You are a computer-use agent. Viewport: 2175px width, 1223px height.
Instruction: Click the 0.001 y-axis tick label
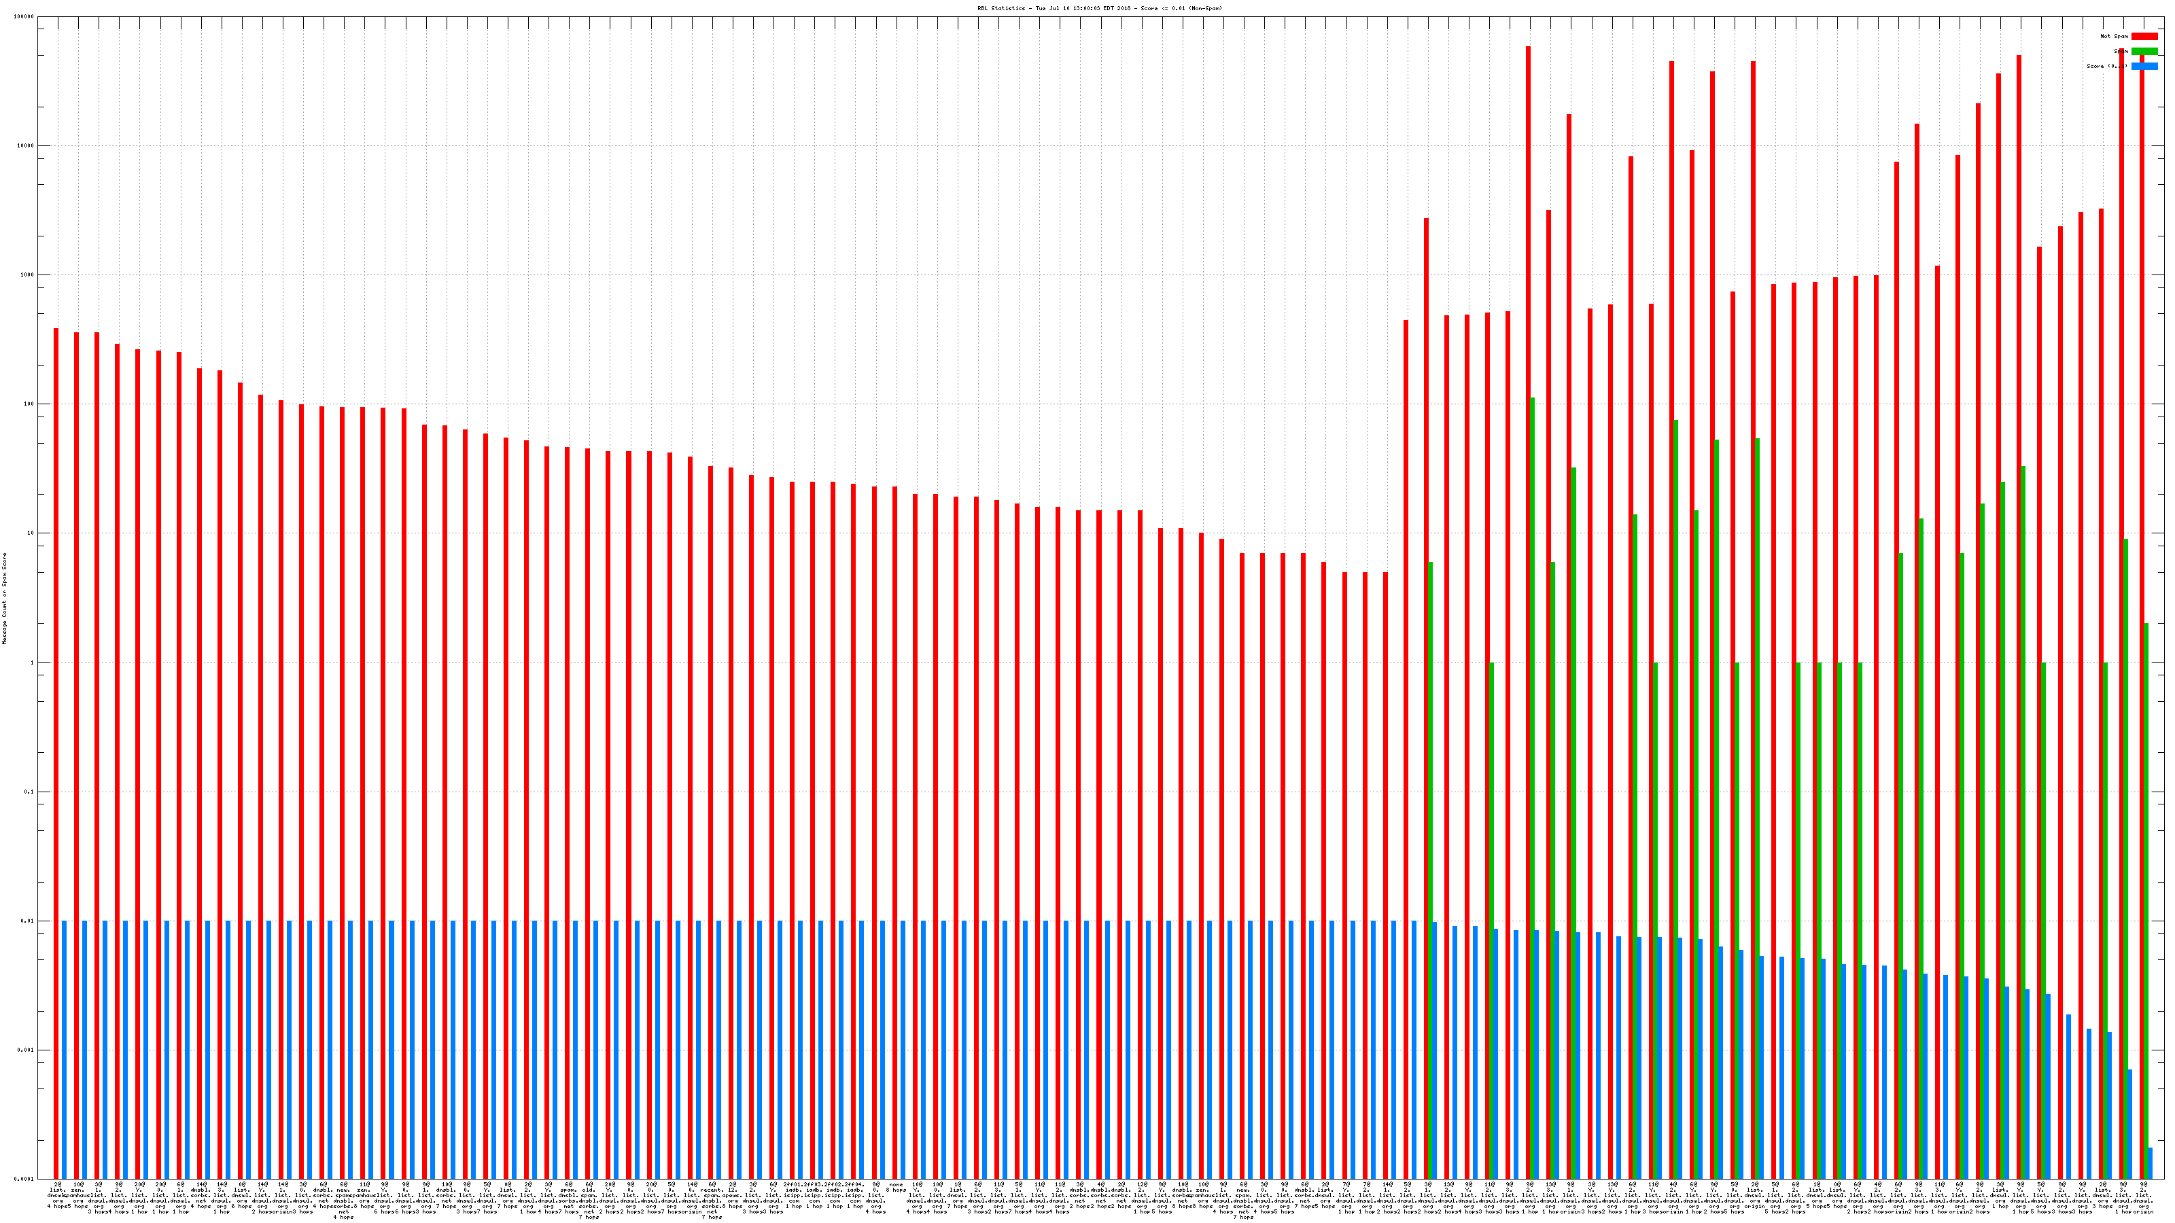[x=27, y=1050]
